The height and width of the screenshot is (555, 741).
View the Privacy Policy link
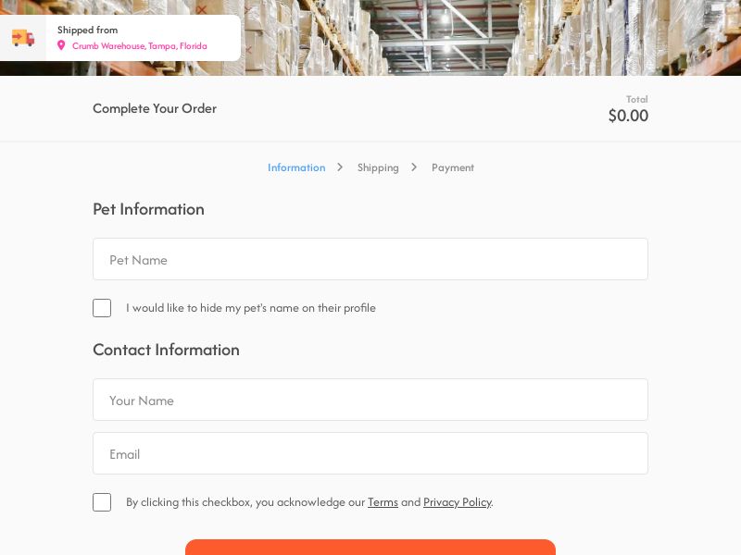457,502
